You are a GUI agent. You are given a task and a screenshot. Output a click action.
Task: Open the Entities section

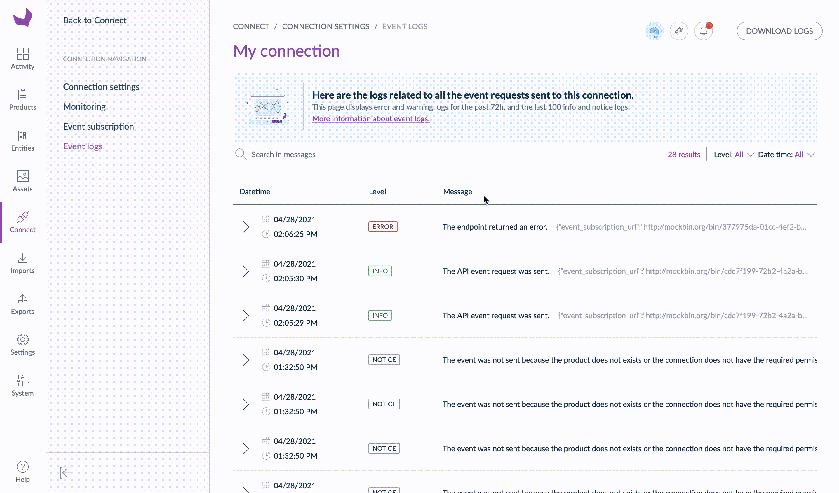pos(22,141)
